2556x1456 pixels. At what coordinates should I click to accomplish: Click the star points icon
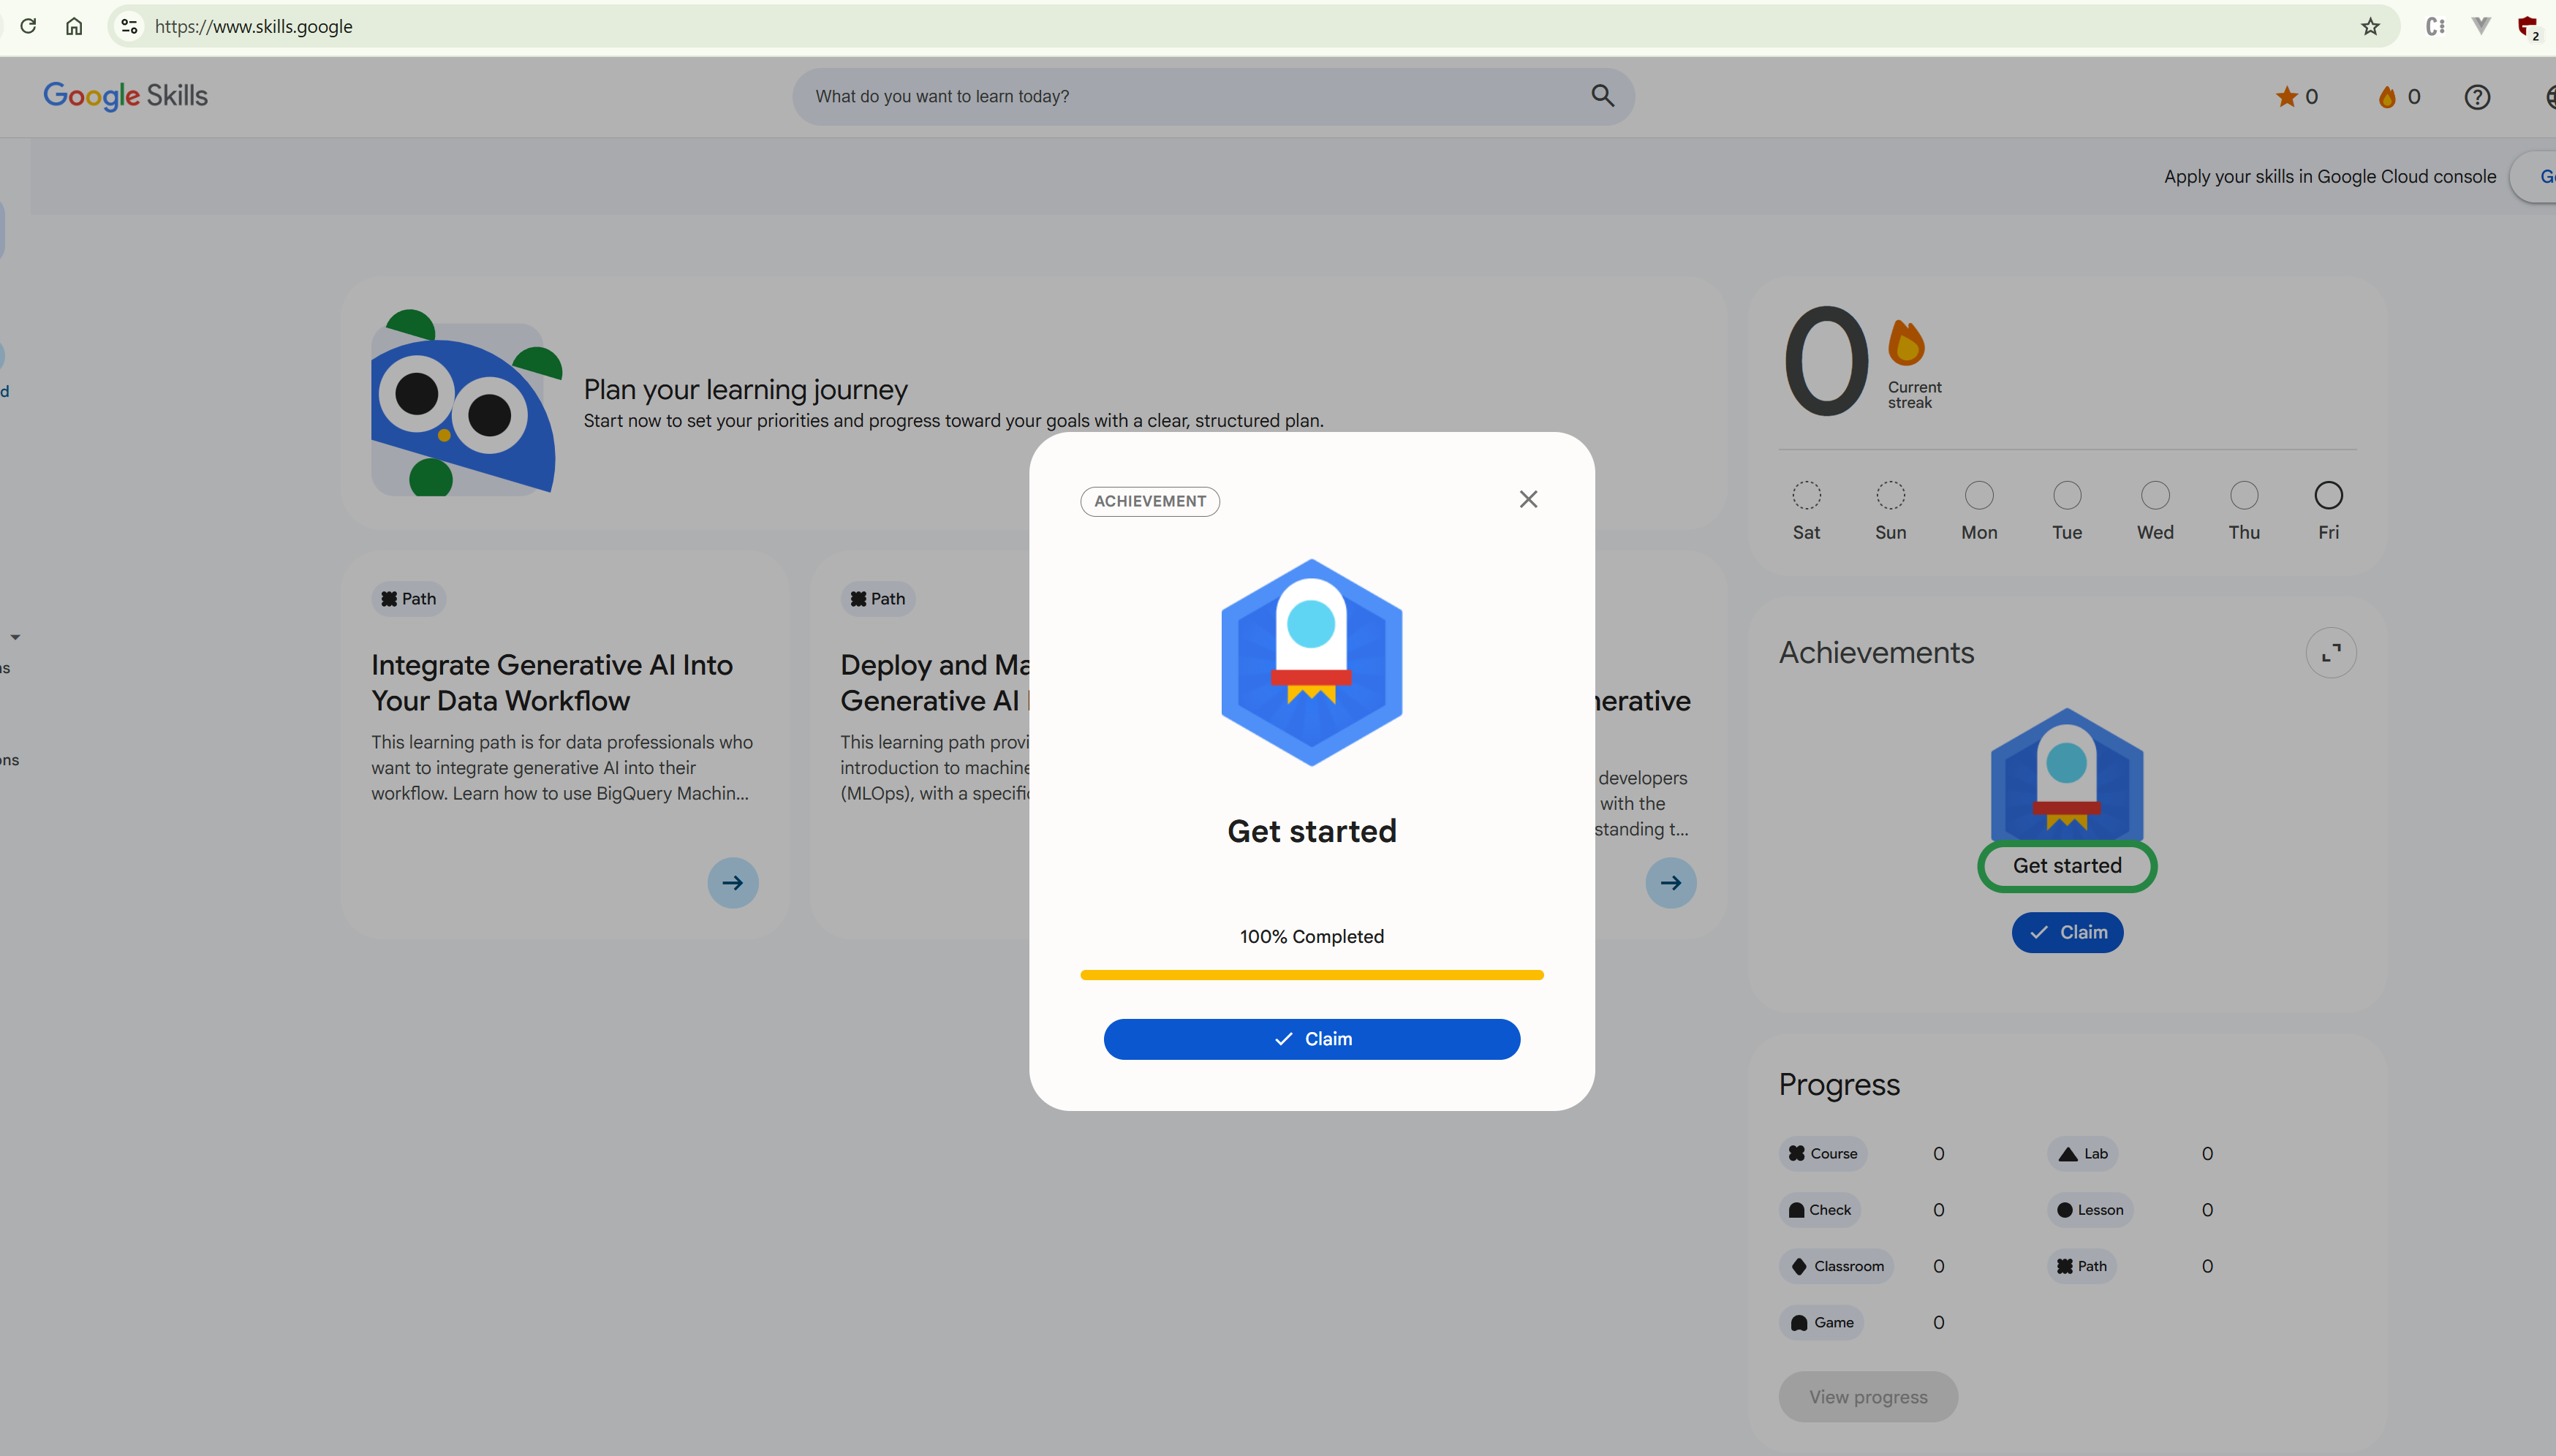point(2286,97)
